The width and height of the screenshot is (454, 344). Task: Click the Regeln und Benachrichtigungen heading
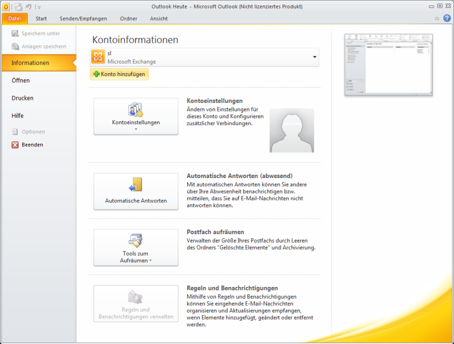[232, 288]
